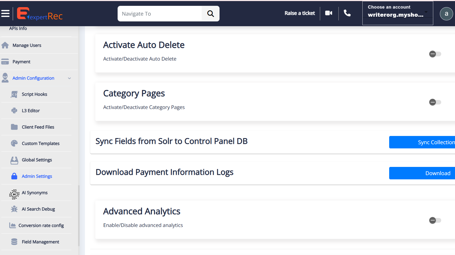Go to Global Settings menu item
The width and height of the screenshot is (455, 255).
point(37,160)
